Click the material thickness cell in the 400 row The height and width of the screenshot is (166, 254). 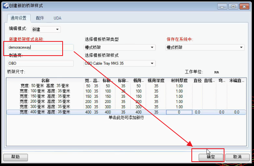tap(179, 112)
